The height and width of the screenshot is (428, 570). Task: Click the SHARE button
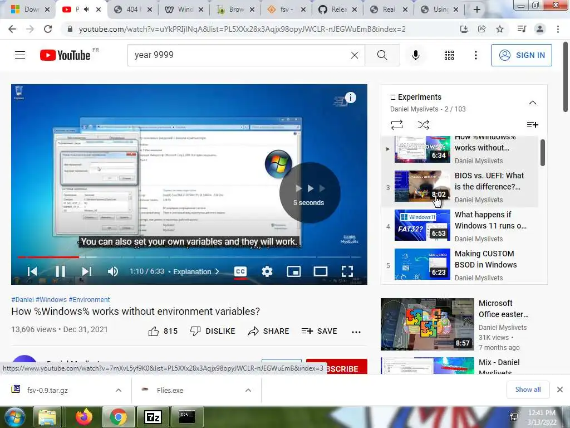pyautogui.click(x=268, y=331)
